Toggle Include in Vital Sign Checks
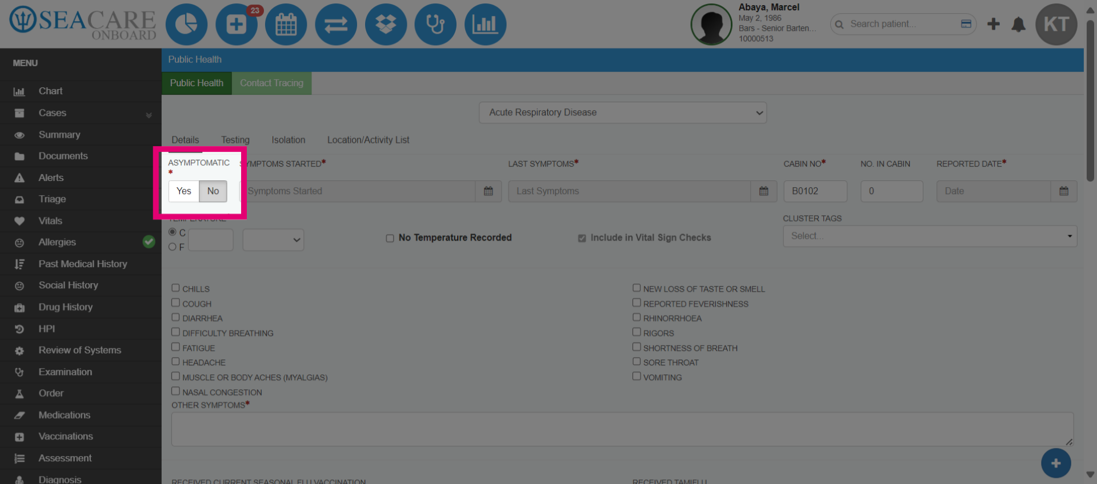Image resolution: width=1097 pixels, height=484 pixels. (582, 238)
